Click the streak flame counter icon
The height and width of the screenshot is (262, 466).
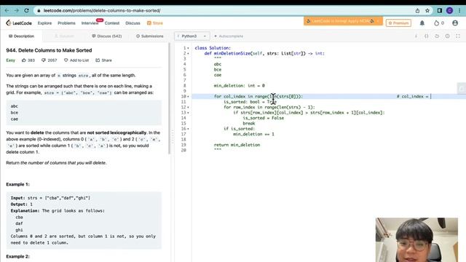pyautogui.click(x=436, y=23)
